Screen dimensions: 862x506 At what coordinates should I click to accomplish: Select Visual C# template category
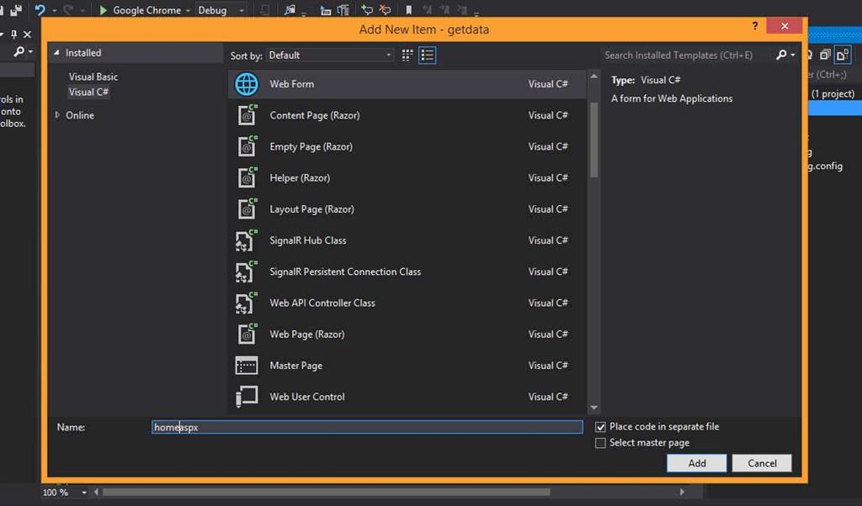[88, 92]
